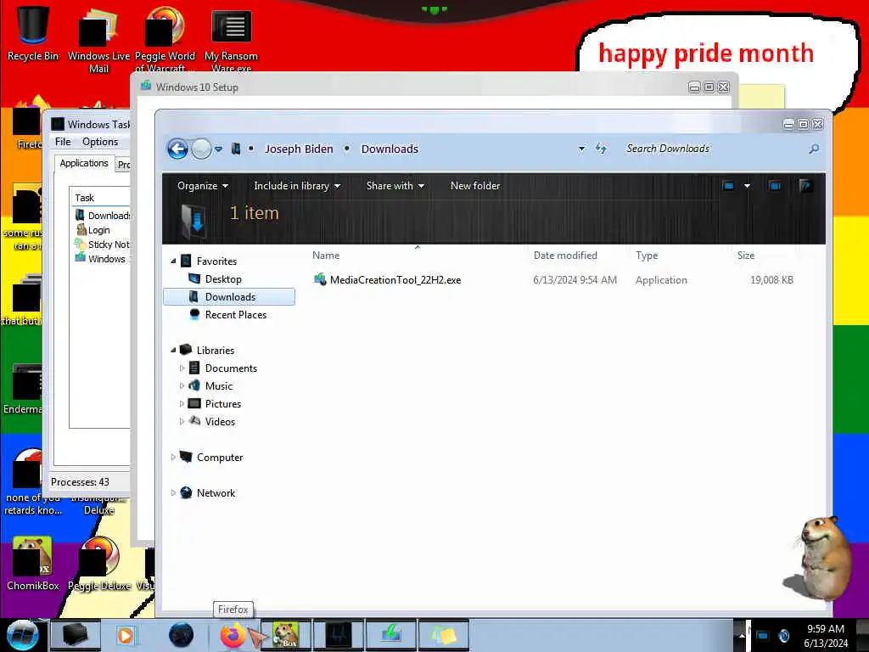Select the Downloads breadcrumb in address bar

390,149
